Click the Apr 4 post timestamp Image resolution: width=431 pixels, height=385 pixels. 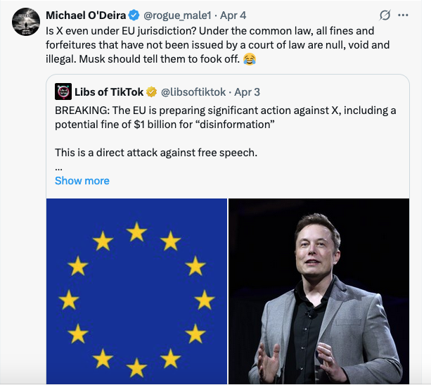(234, 15)
